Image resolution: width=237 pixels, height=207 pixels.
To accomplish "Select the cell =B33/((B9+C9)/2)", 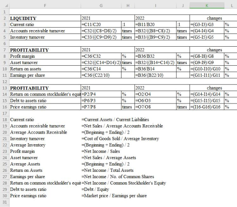I will (156, 37).
